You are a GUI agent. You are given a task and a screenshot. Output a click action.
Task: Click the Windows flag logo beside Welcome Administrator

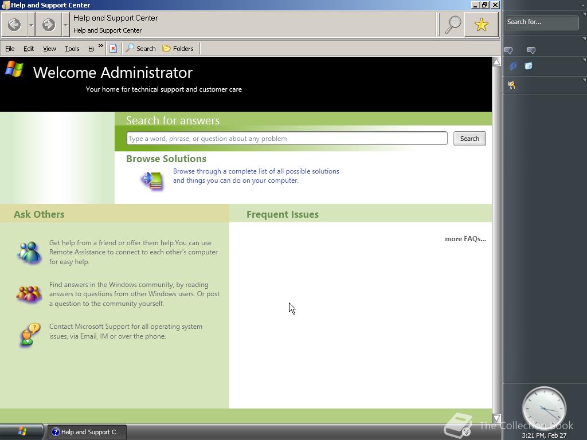click(x=14, y=69)
